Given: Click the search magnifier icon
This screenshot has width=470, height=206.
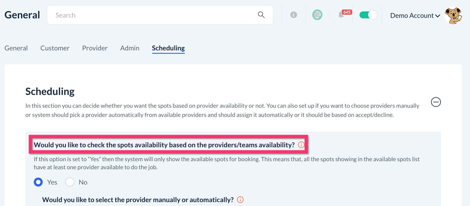Looking at the screenshot, I should pos(261,15).
